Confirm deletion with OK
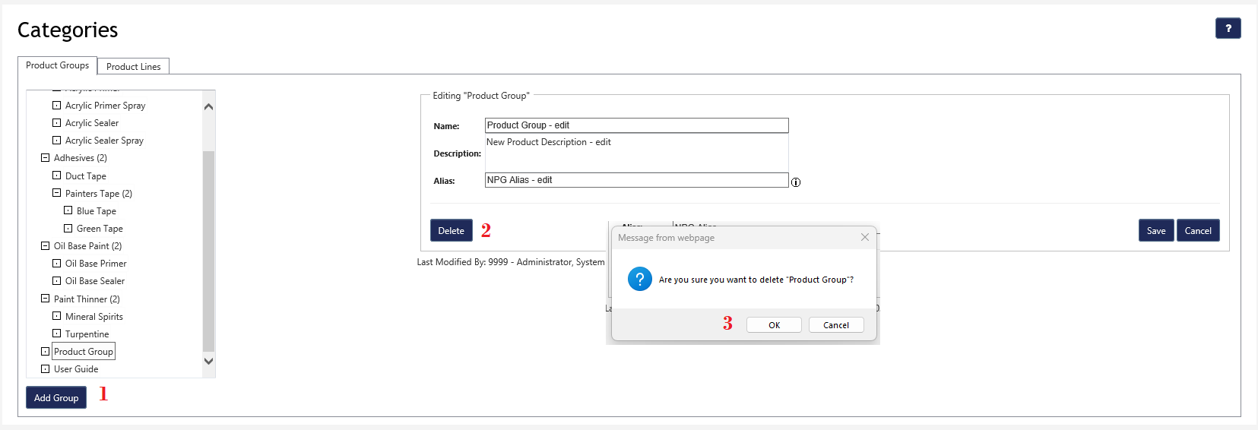 click(774, 325)
